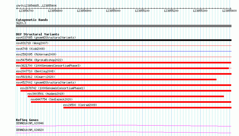Select the red nsv3403501 variant bar
239x136 pixels.
tap(126, 96)
